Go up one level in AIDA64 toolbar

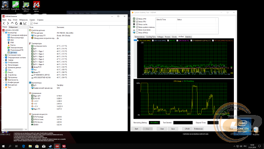tap(12, 23)
